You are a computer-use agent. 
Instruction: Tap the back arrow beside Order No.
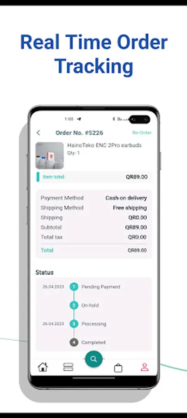[38, 132]
